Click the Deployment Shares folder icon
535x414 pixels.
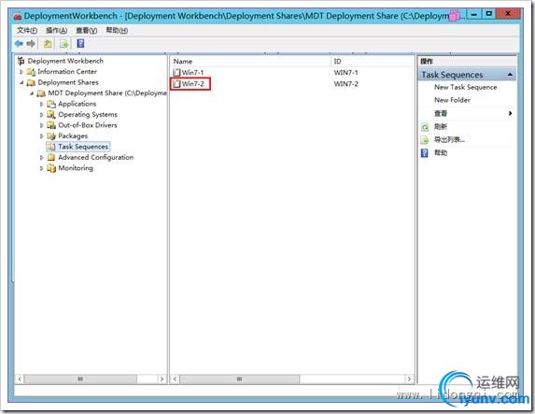point(31,82)
